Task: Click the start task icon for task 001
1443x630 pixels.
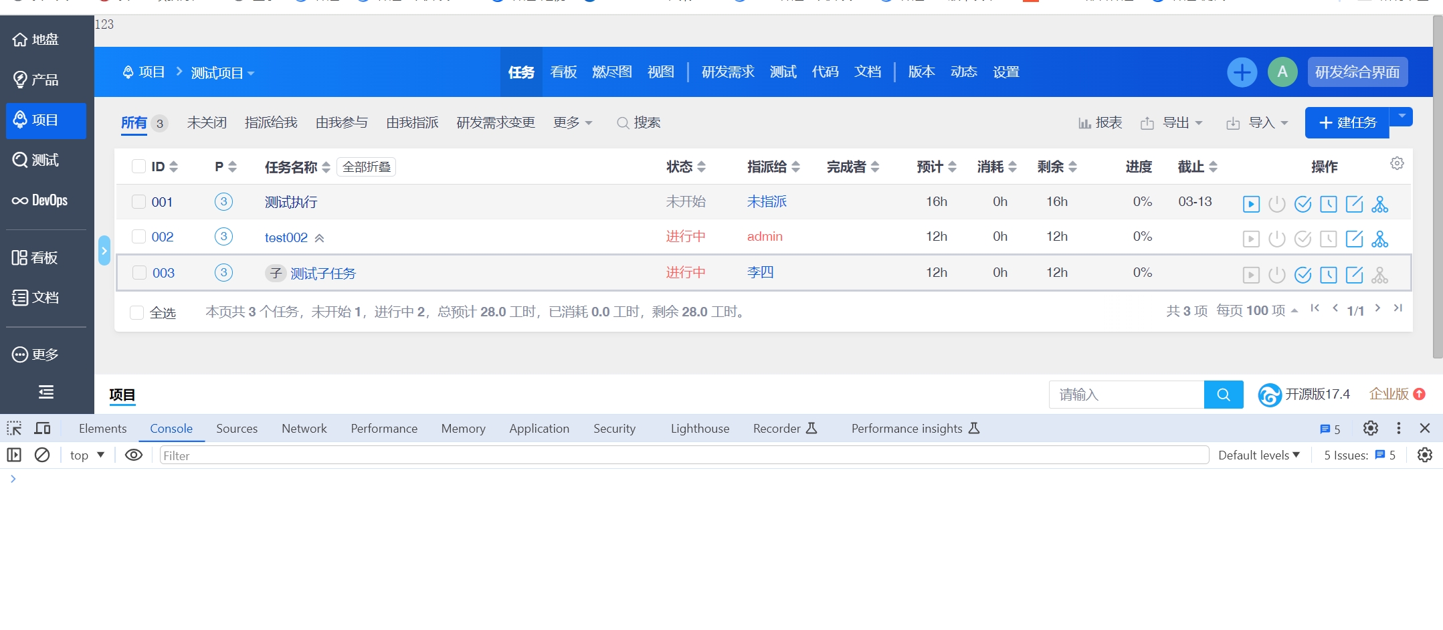Action: tap(1251, 204)
